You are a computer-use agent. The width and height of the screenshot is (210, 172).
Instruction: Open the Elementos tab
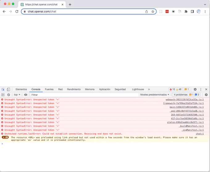(x=21, y=89)
